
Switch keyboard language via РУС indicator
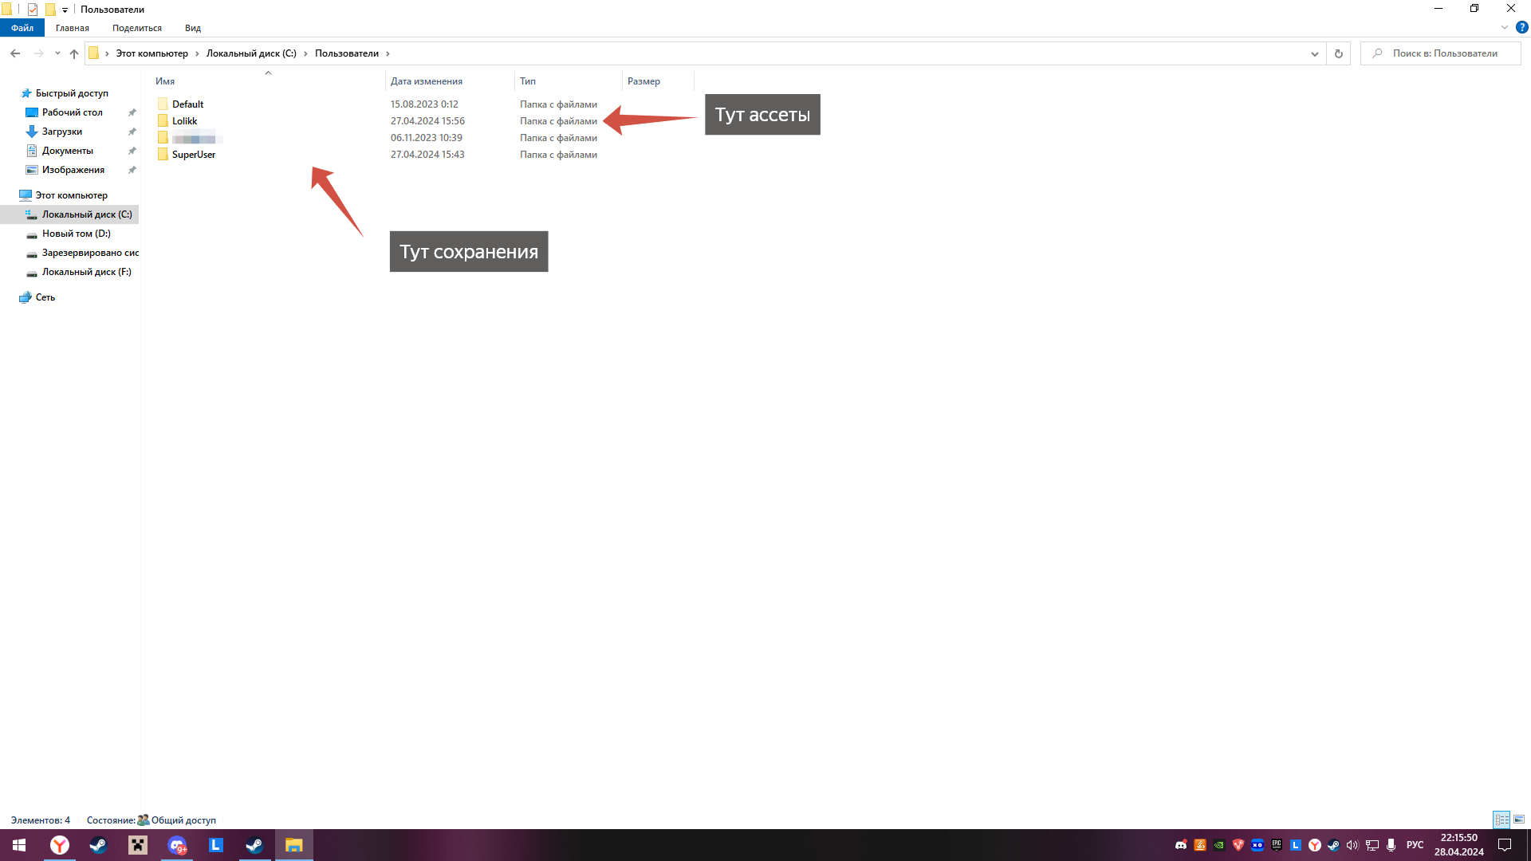click(1415, 845)
